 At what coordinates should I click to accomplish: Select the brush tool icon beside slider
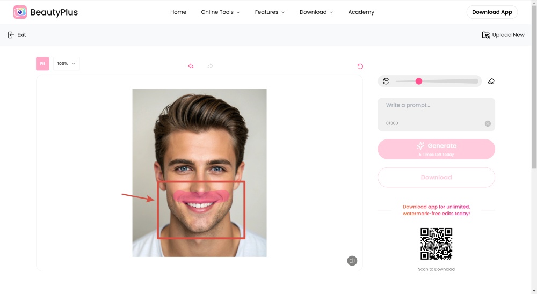[386, 81]
